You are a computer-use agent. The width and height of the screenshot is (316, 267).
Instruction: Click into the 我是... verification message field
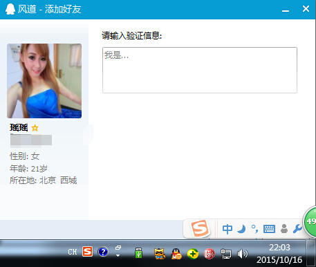pyautogui.click(x=200, y=70)
